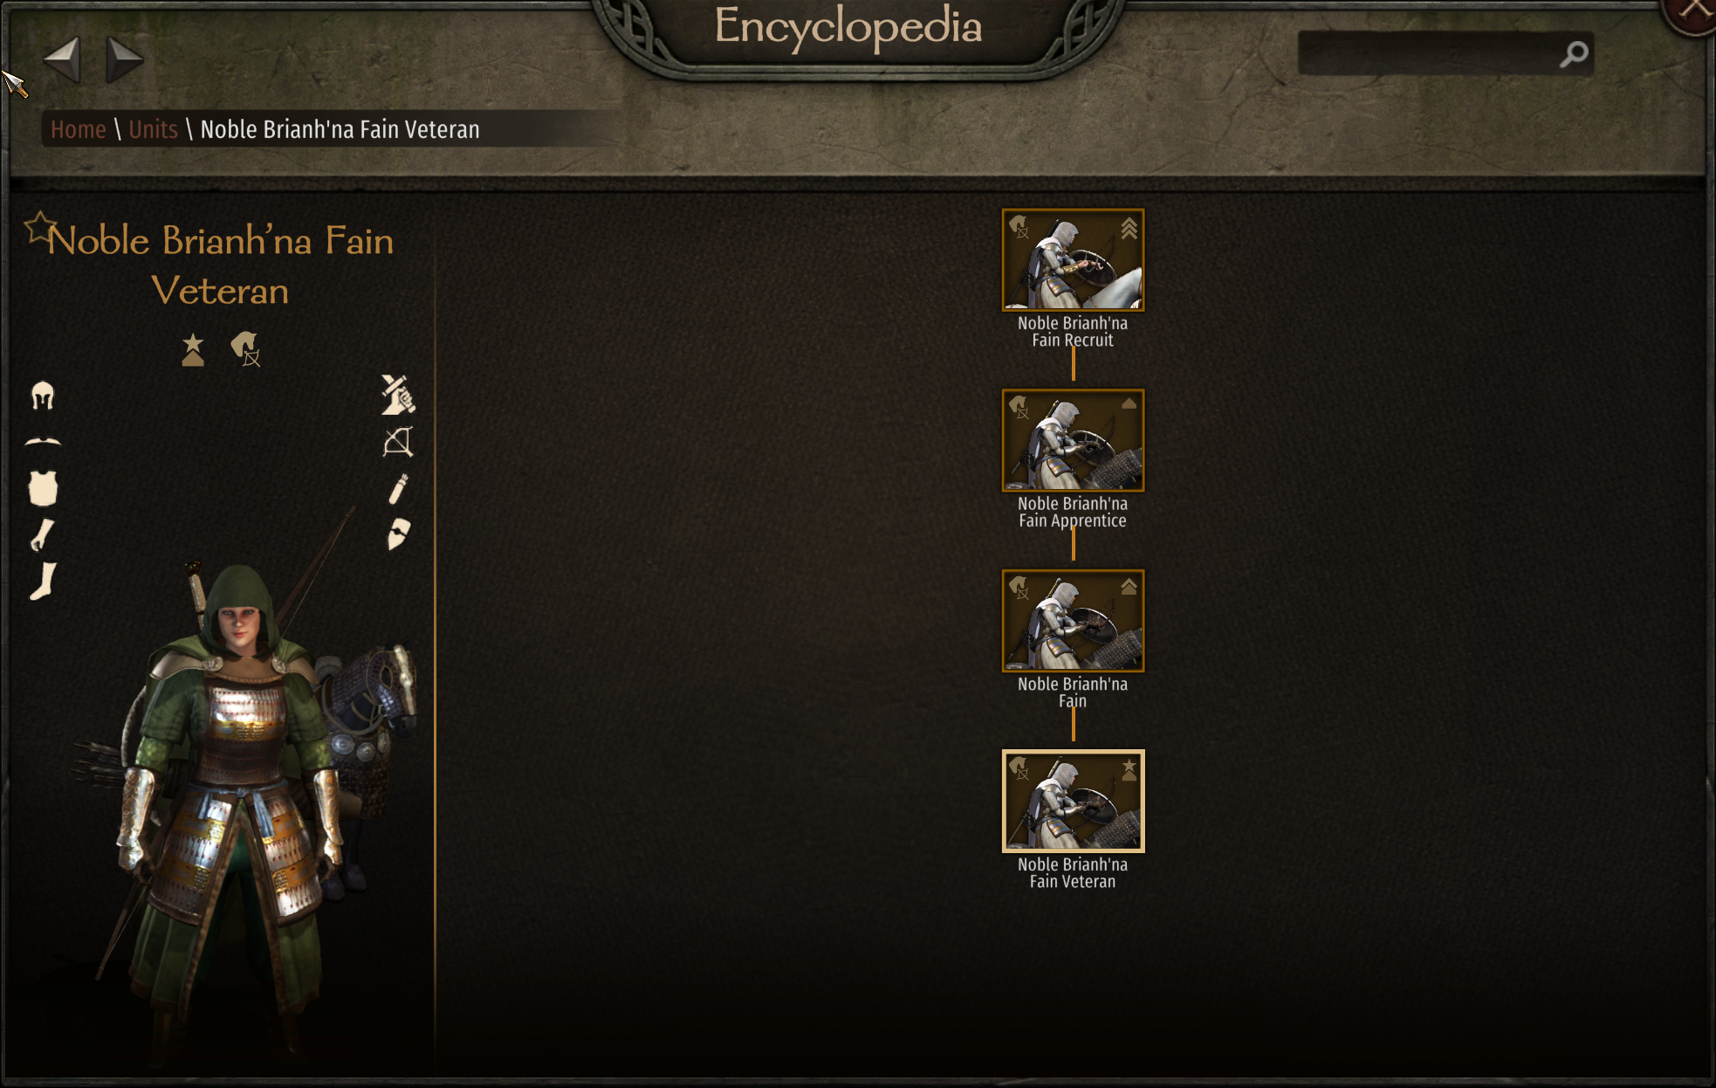This screenshot has width=1716, height=1088.
Task: Click the magnifier search icon
Action: point(1574,54)
